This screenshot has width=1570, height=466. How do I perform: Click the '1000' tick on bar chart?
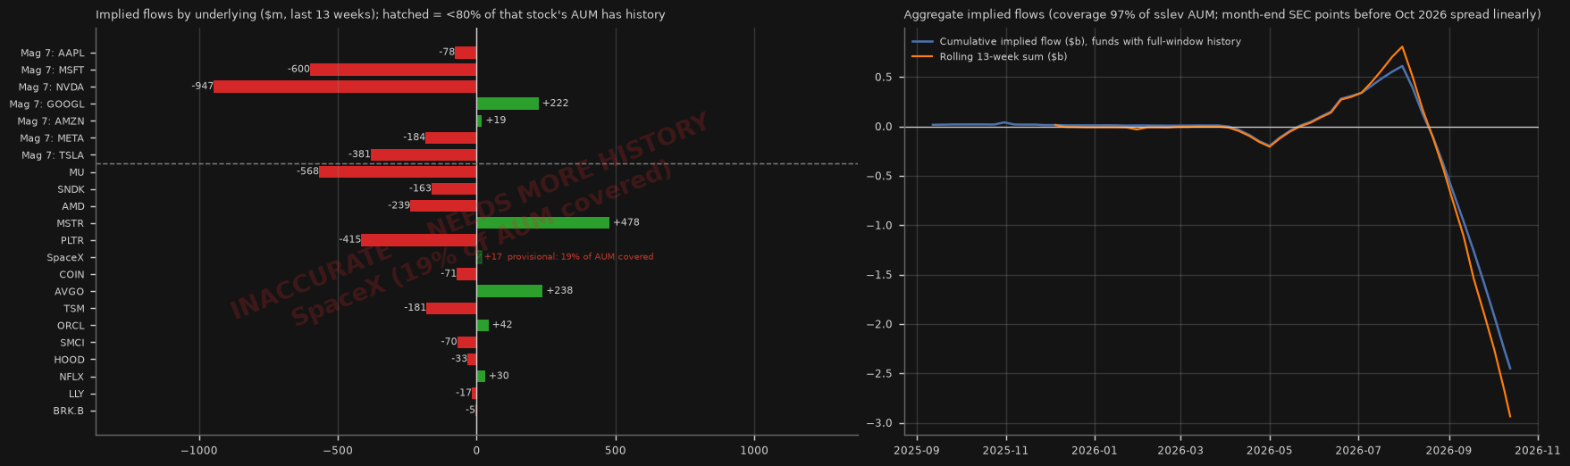point(754,451)
